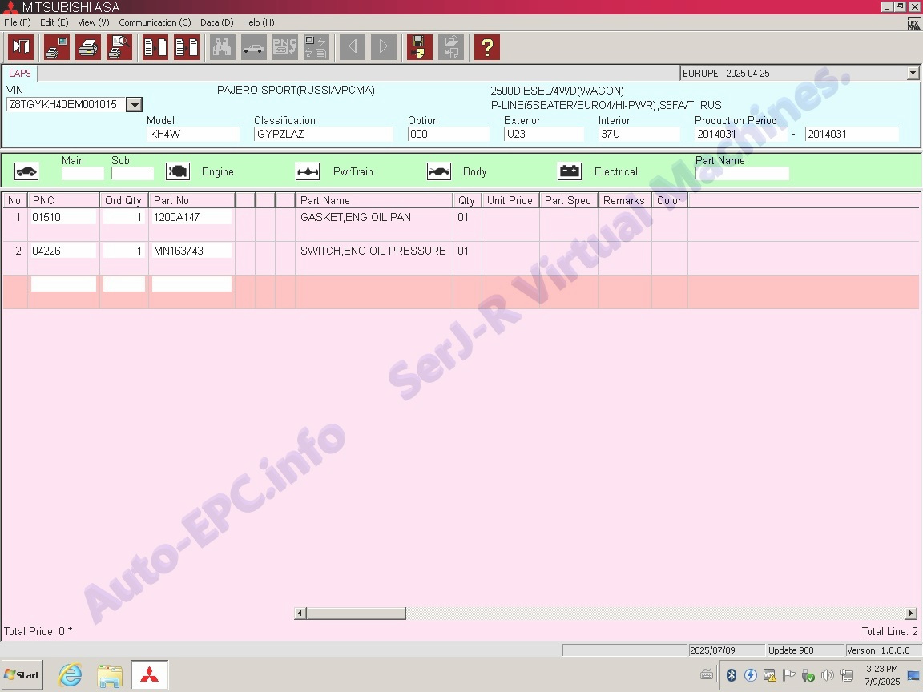This screenshot has width=923, height=692.
Task: Select the Body group icon
Action: click(x=438, y=171)
